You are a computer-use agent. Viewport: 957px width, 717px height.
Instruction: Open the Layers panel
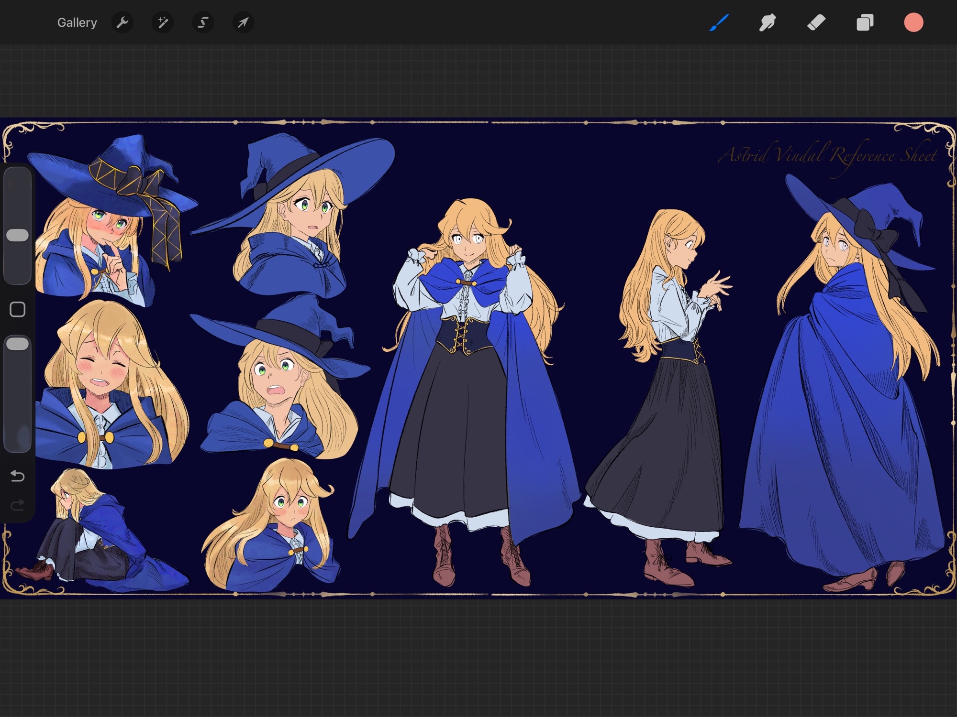point(865,22)
